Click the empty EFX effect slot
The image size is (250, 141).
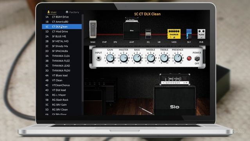tap(115, 42)
